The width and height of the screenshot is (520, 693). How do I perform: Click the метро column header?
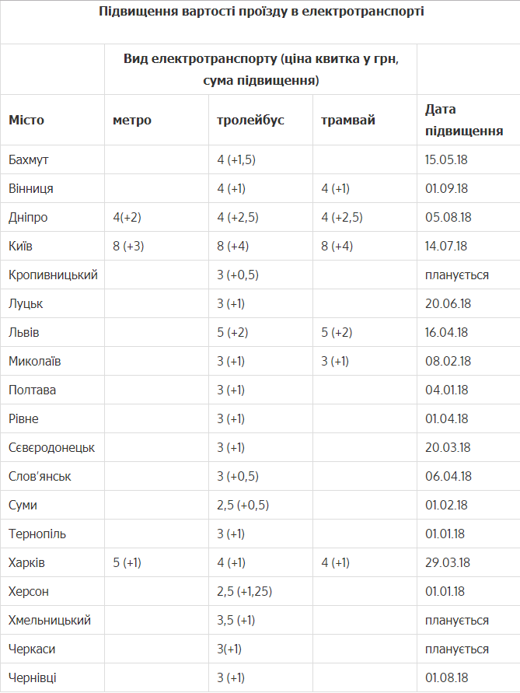pyautogui.click(x=132, y=121)
